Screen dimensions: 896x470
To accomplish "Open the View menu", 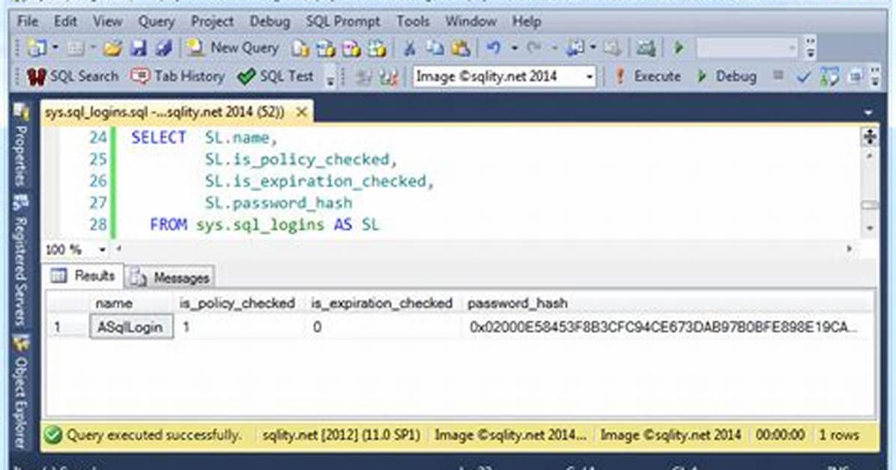I will pos(107,22).
